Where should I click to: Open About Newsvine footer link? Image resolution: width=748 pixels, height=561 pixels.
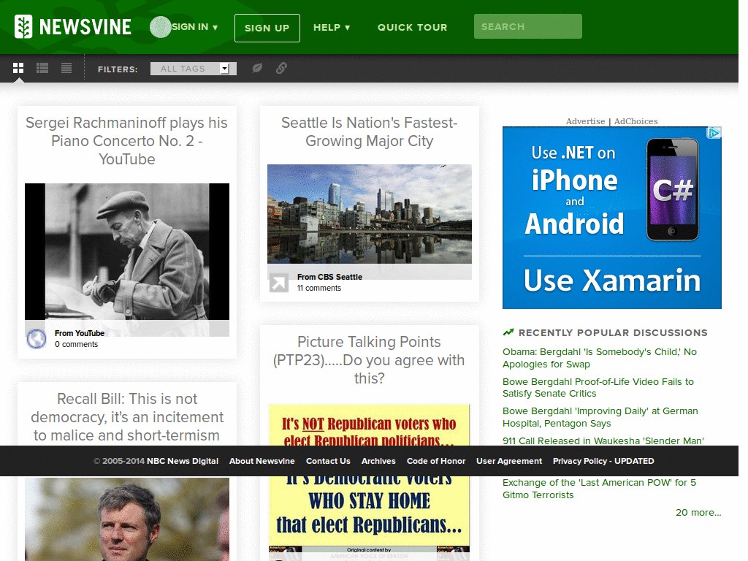tap(262, 461)
